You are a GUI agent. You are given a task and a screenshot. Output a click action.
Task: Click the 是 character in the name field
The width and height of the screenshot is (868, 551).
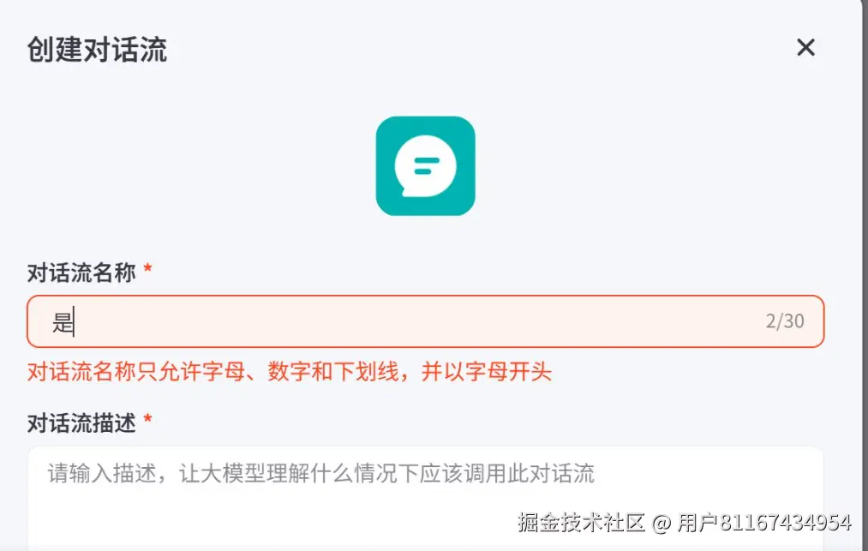tap(63, 321)
